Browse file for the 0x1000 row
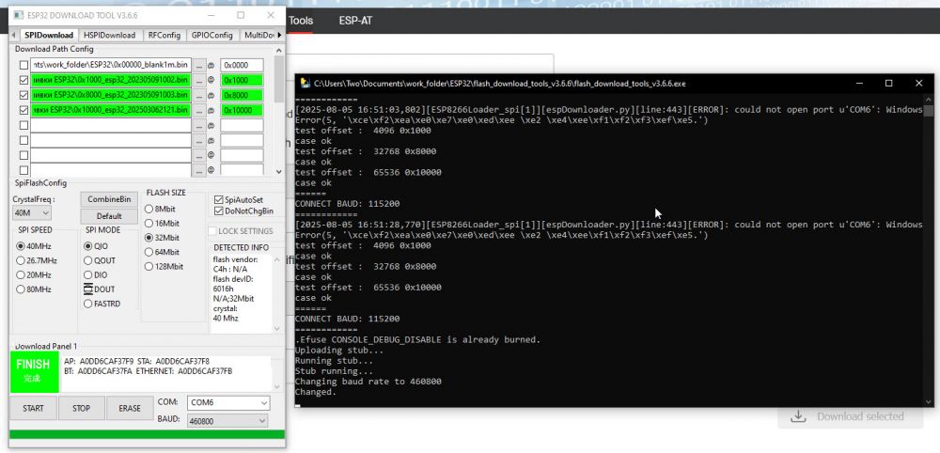 pos(200,80)
